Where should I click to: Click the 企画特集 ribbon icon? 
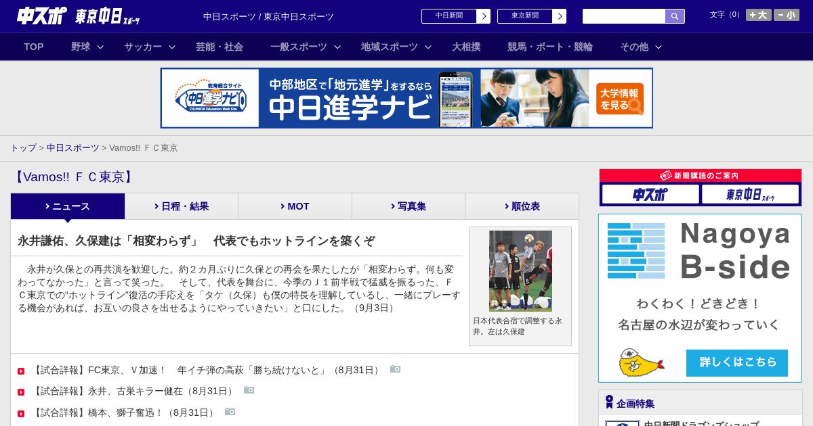[609, 402]
